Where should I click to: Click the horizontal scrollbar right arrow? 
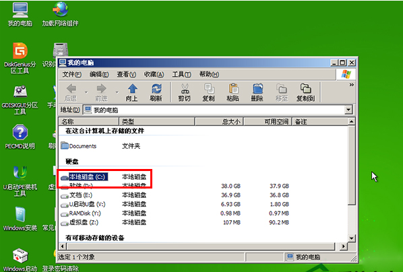point(344,246)
